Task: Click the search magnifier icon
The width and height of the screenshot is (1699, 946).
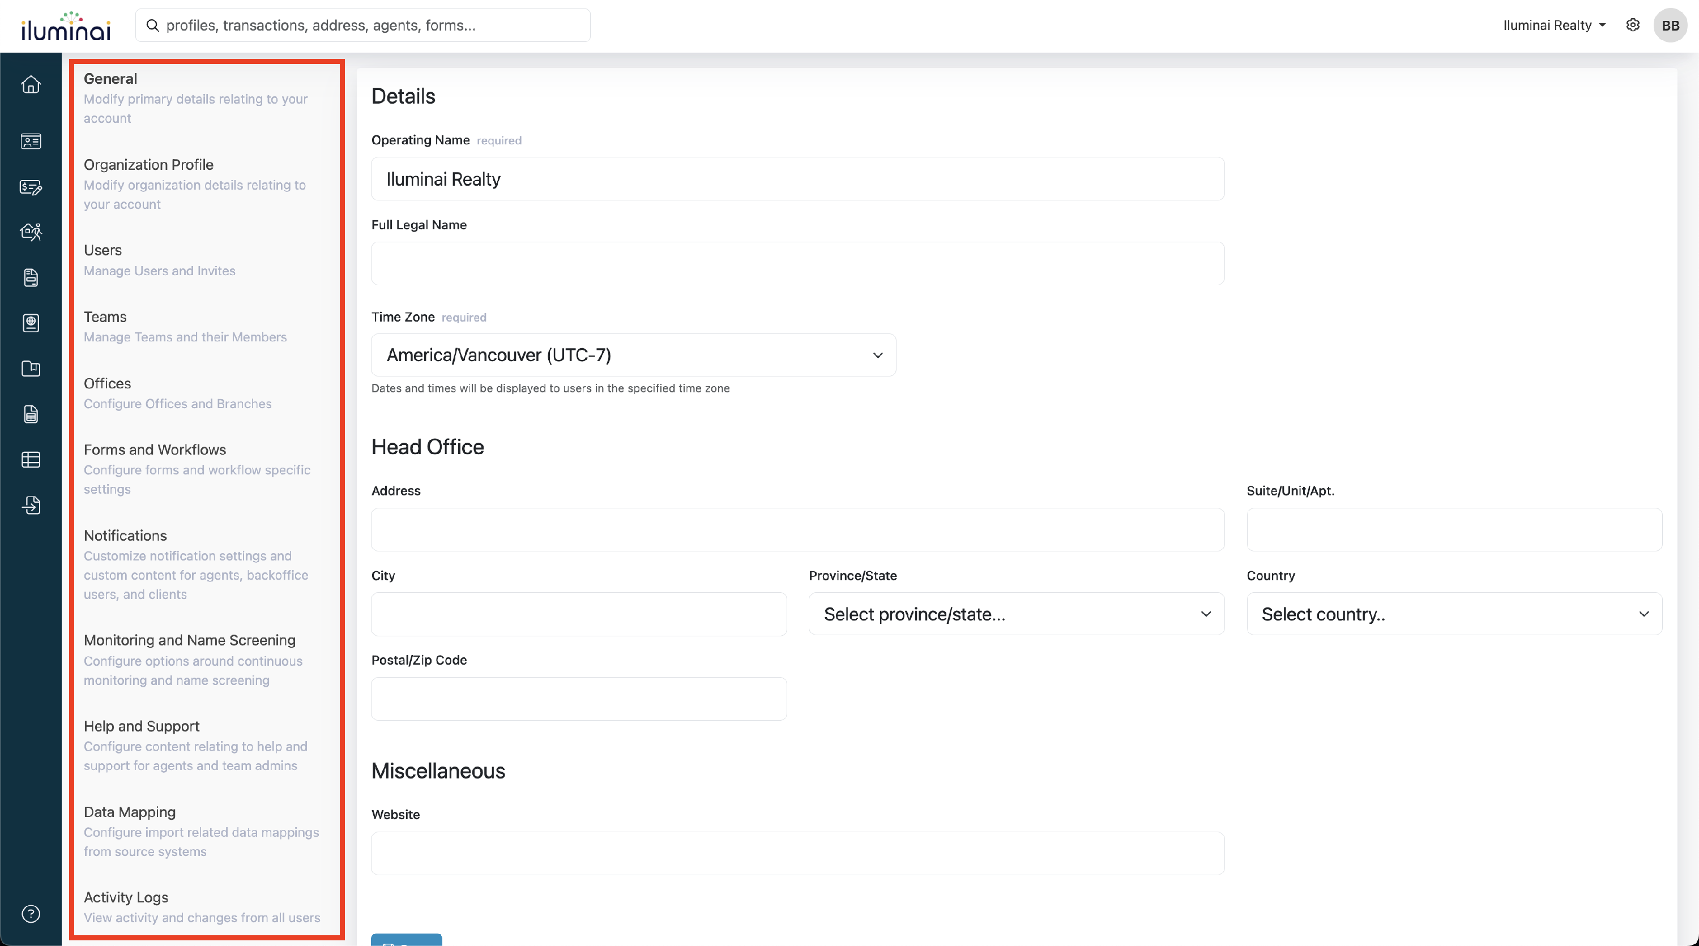Action: pyautogui.click(x=152, y=25)
